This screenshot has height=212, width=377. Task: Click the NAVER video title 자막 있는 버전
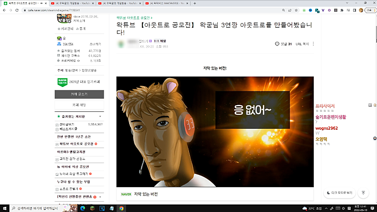(146, 194)
